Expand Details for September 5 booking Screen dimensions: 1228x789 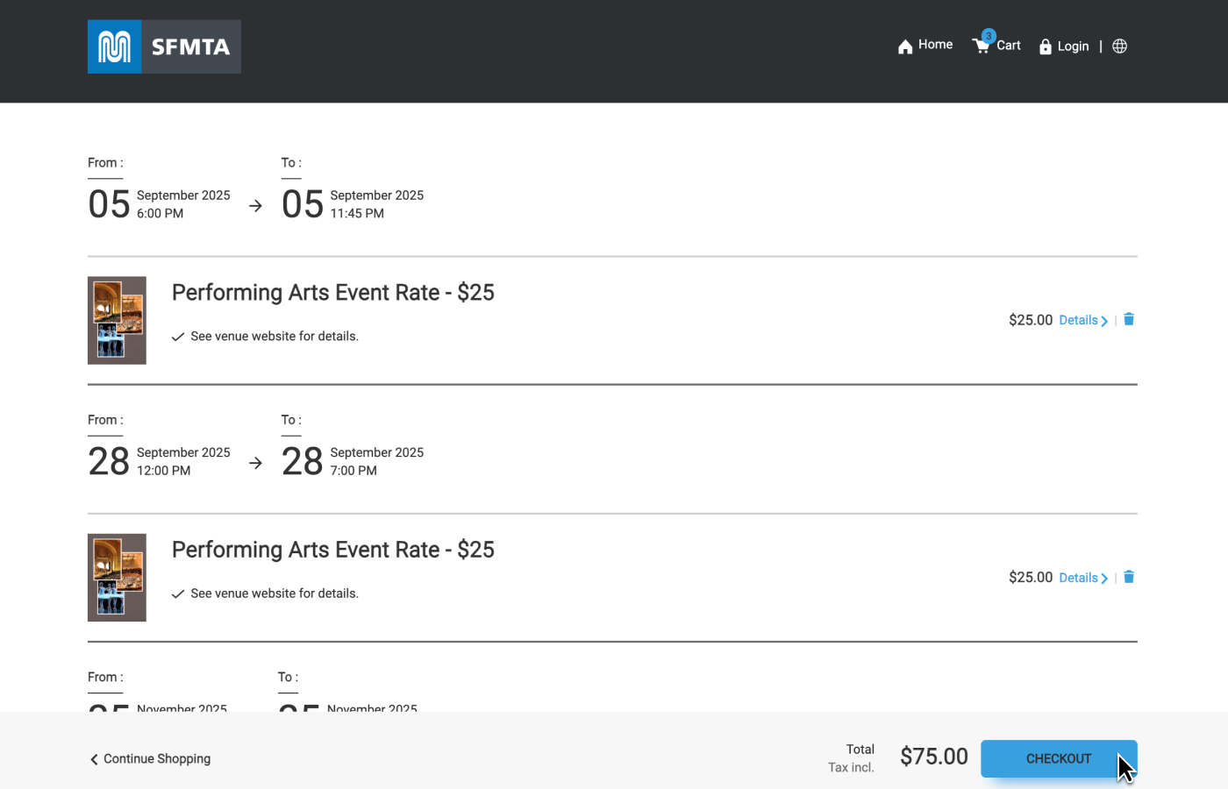coord(1082,320)
